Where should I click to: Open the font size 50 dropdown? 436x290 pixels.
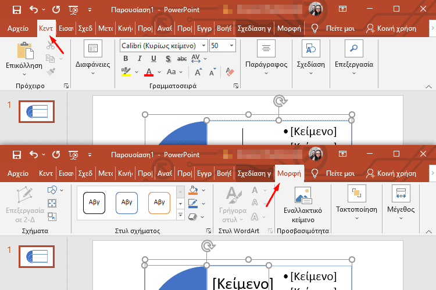click(x=231, y=45)
